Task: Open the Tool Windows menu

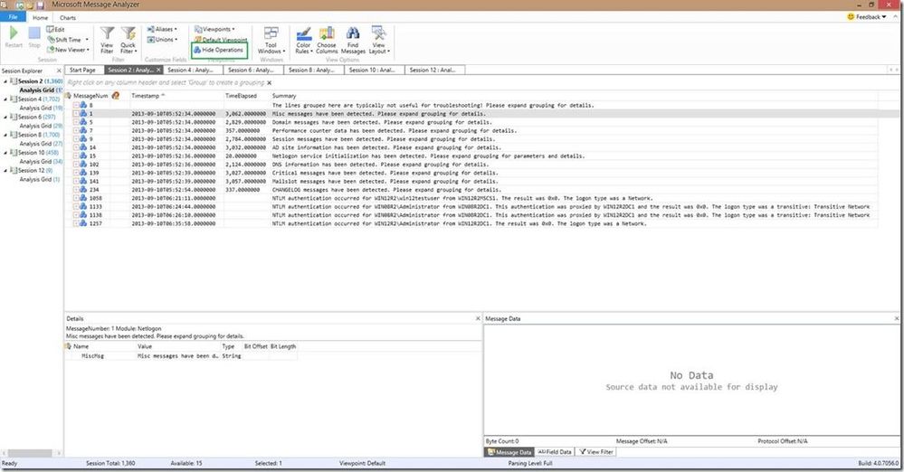Action: [271, 40]
